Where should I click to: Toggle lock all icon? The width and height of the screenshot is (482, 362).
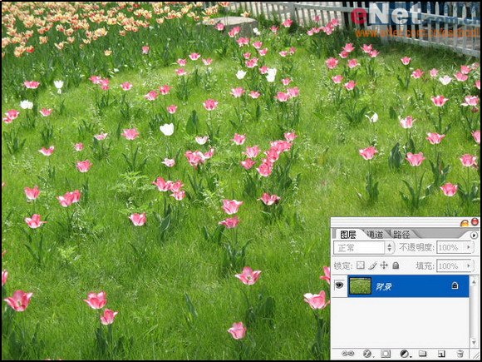pyautogui.click(x=396, y=265)
